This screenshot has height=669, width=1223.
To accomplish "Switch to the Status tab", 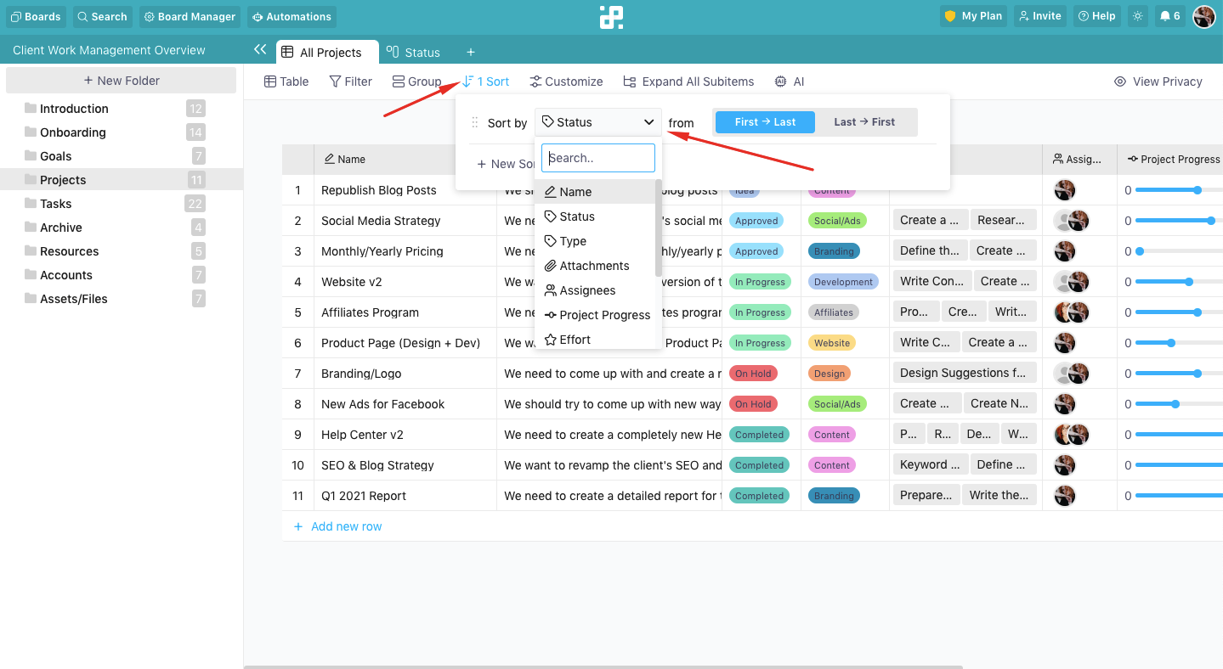I will point(414,53).
